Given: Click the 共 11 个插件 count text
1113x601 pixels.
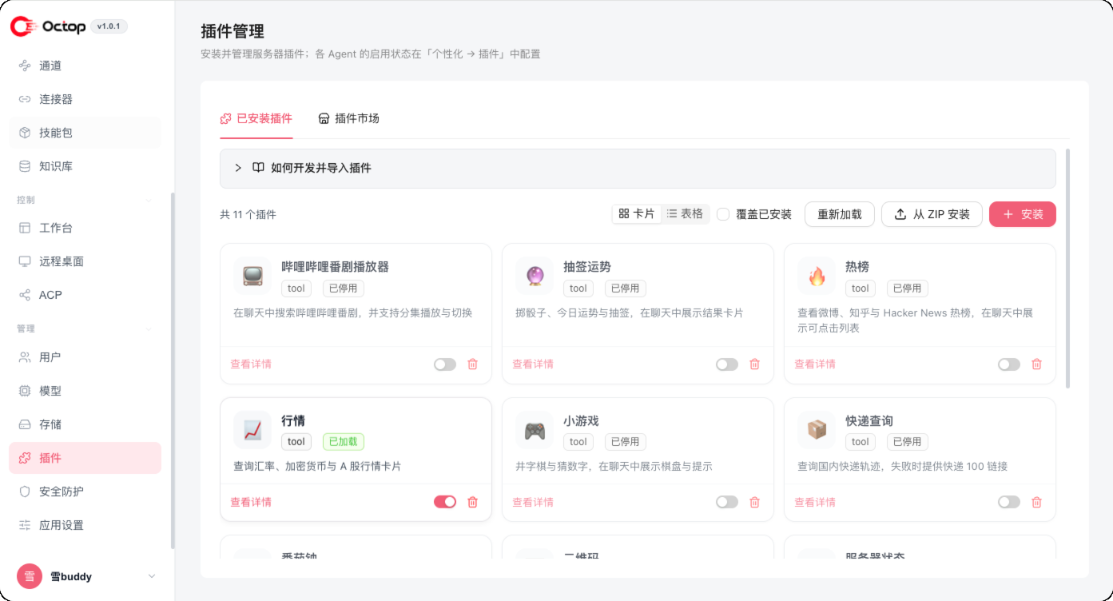Looking at the screenshot, I should [x=248, y=214].
